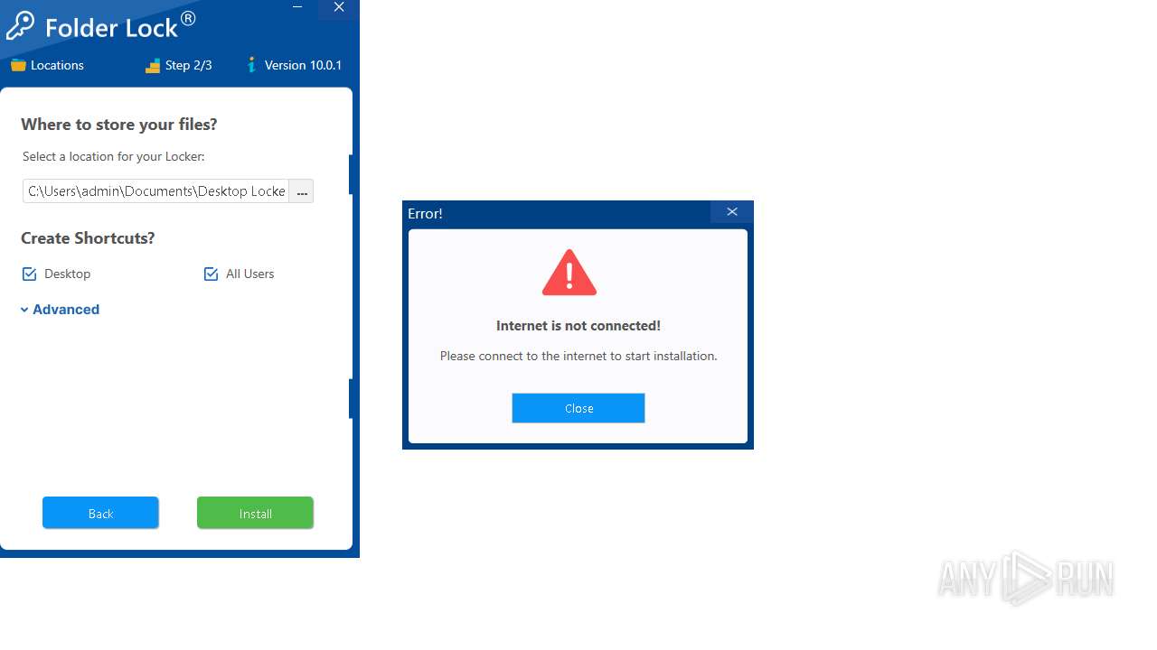Click the yellow folder icon beside Locations
This screenshot has width=1157, height=650.
click(x=18, y=65)
